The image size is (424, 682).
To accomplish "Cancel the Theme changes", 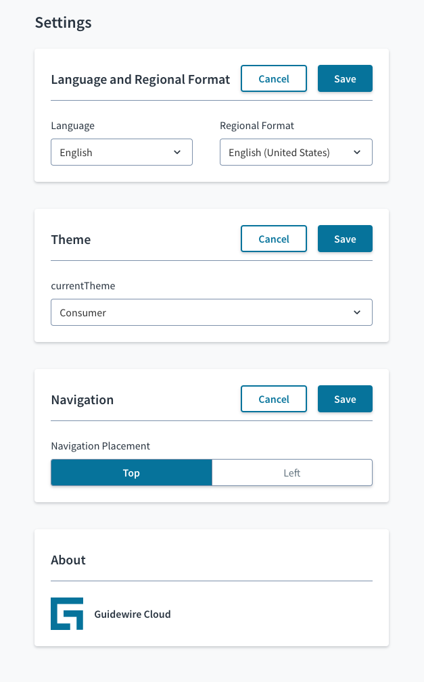I will click(x=274, y=239).
